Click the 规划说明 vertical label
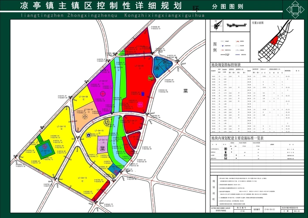 (214, 188)
